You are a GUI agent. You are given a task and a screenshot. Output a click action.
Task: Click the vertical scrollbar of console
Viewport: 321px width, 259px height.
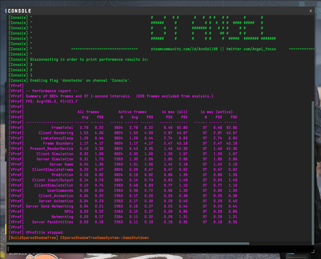point(313,173)
